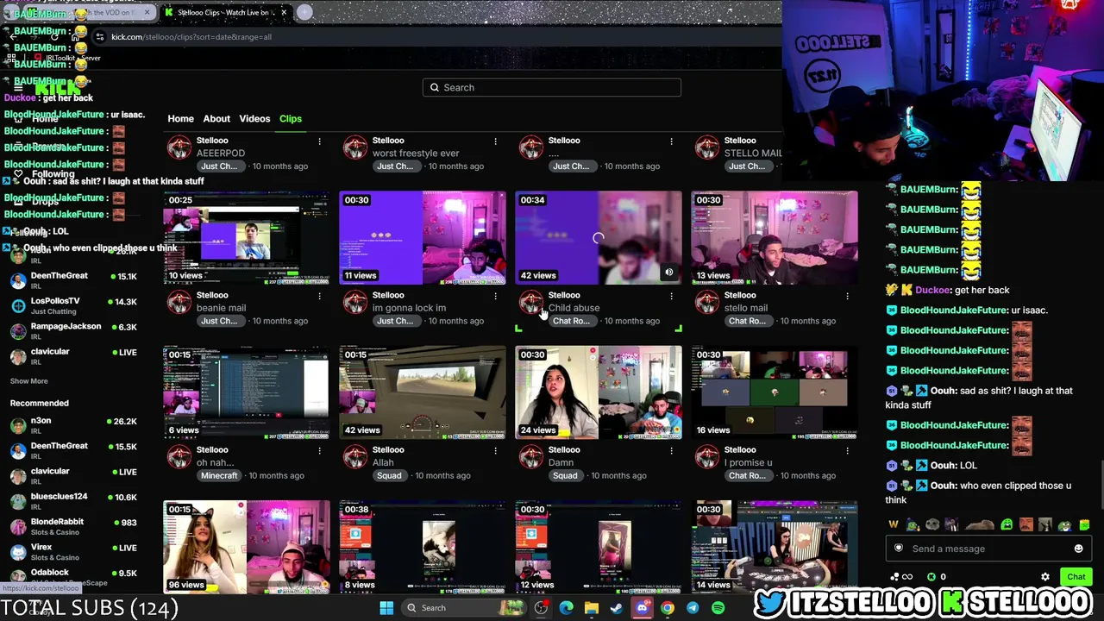The image size is (1104, 621).
Task: Open the IRLToolkit Server bookmark
Action: coord(68,58)
